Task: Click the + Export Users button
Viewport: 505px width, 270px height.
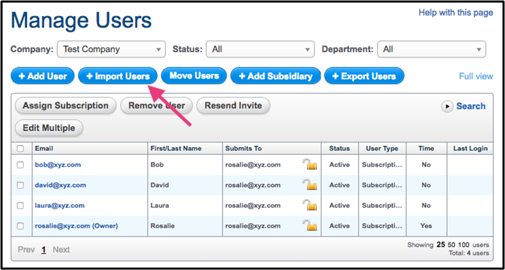Action: click(364, 76)
